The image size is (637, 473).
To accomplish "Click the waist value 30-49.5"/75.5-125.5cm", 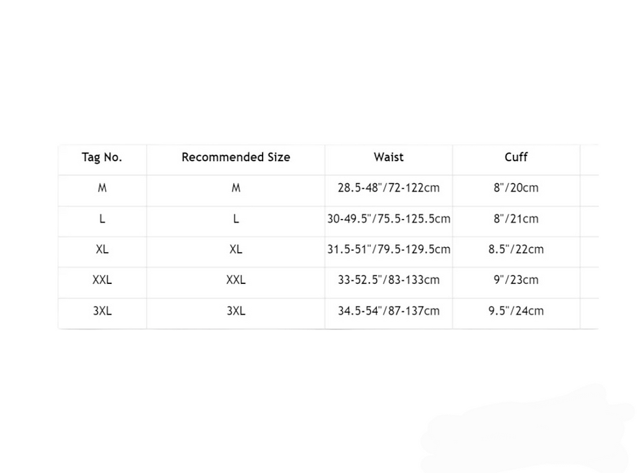I will pos(389,219).
